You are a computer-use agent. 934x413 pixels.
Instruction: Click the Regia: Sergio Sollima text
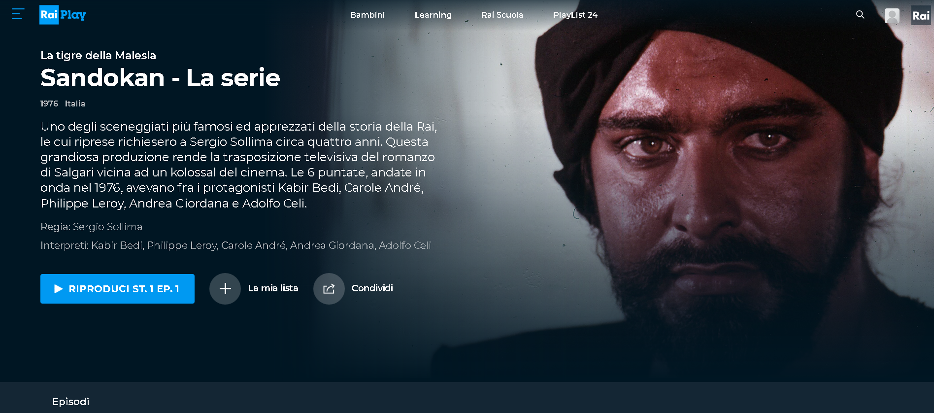(x=91, y=227)
